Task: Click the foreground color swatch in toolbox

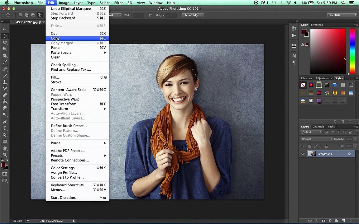Action: pos(3,165)
